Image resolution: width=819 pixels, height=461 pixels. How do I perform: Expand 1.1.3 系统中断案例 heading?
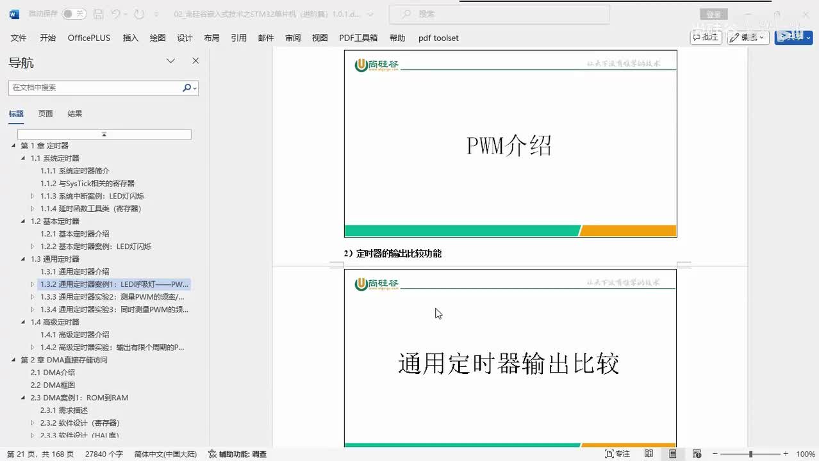pos(33,196)
